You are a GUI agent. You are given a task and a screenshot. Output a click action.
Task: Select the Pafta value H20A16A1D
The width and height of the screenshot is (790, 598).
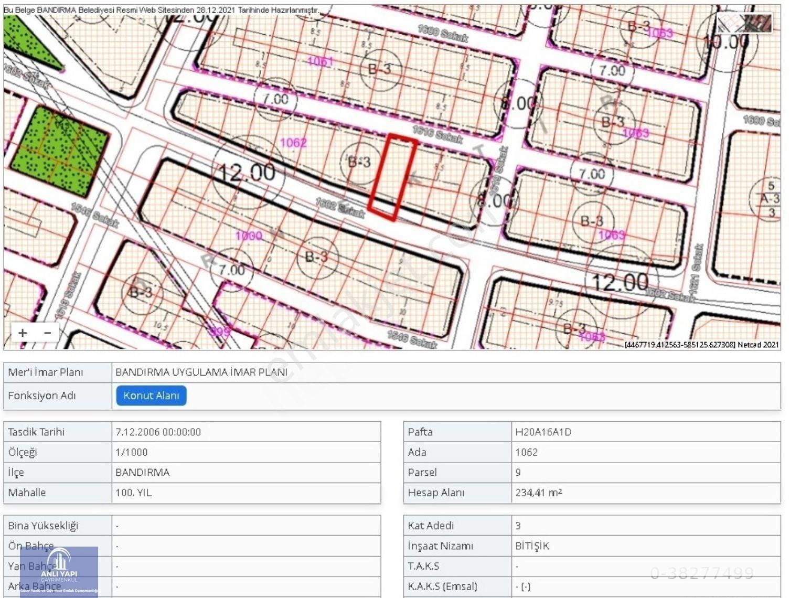click(543, 432)
